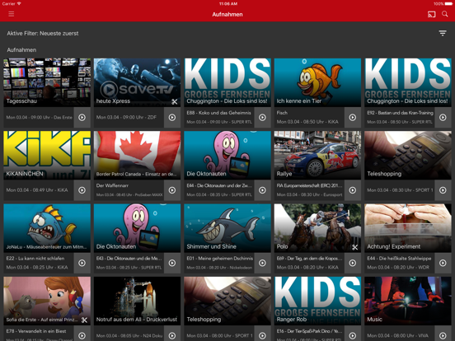455x341 pixels.
Task: Tap the Carrier Wi-Fi status indicator
Action: click(12, 4)
